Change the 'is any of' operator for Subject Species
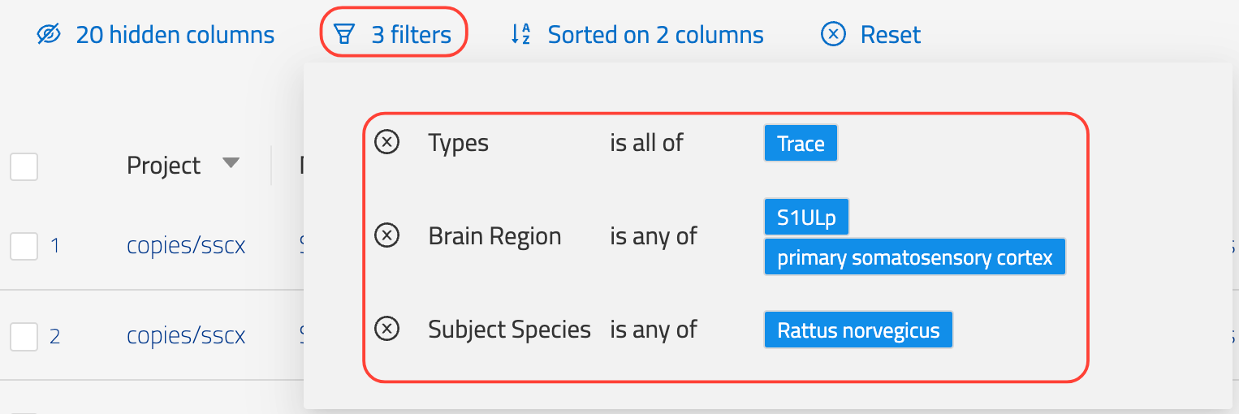Viewport: 1239px width, 414px height. 654,330
